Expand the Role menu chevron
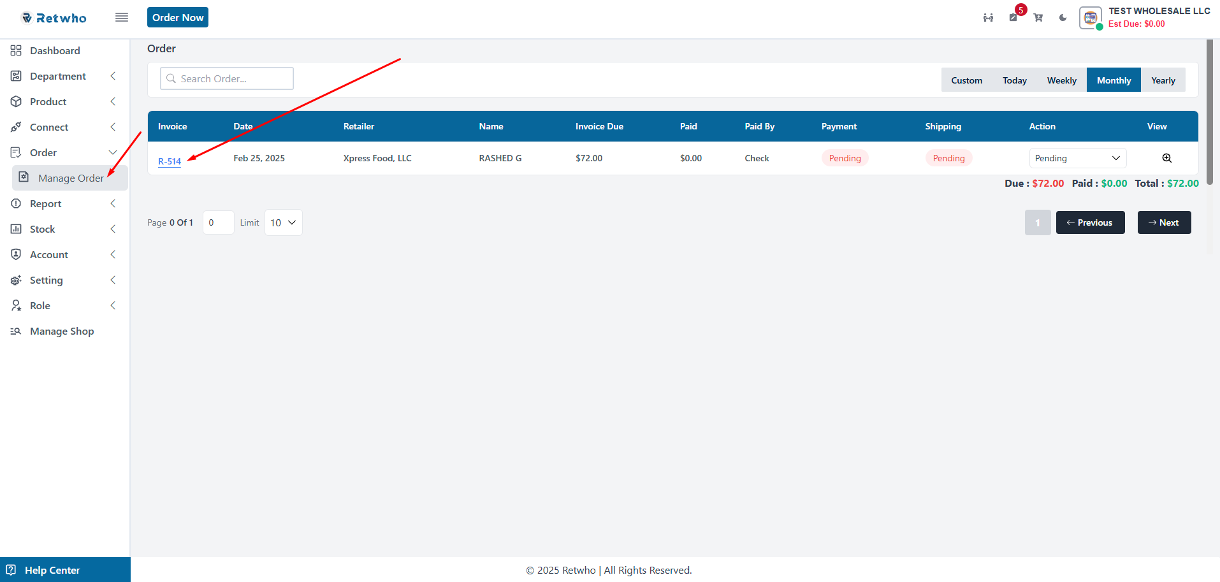The image size is (1220, 582). (x=113, y=305)
